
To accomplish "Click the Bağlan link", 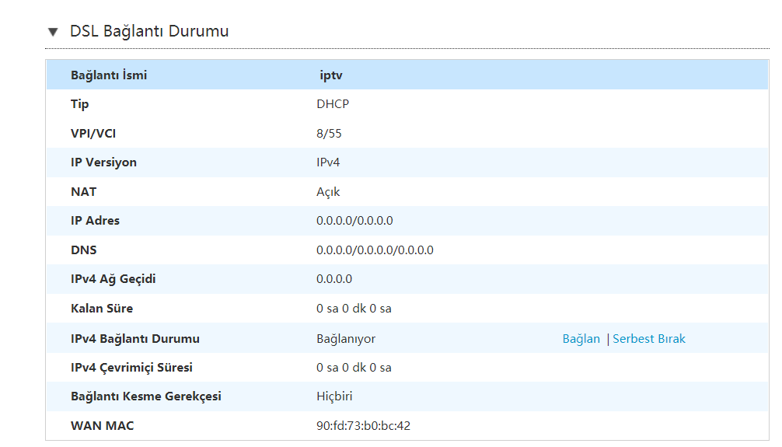I will [581, 339].
